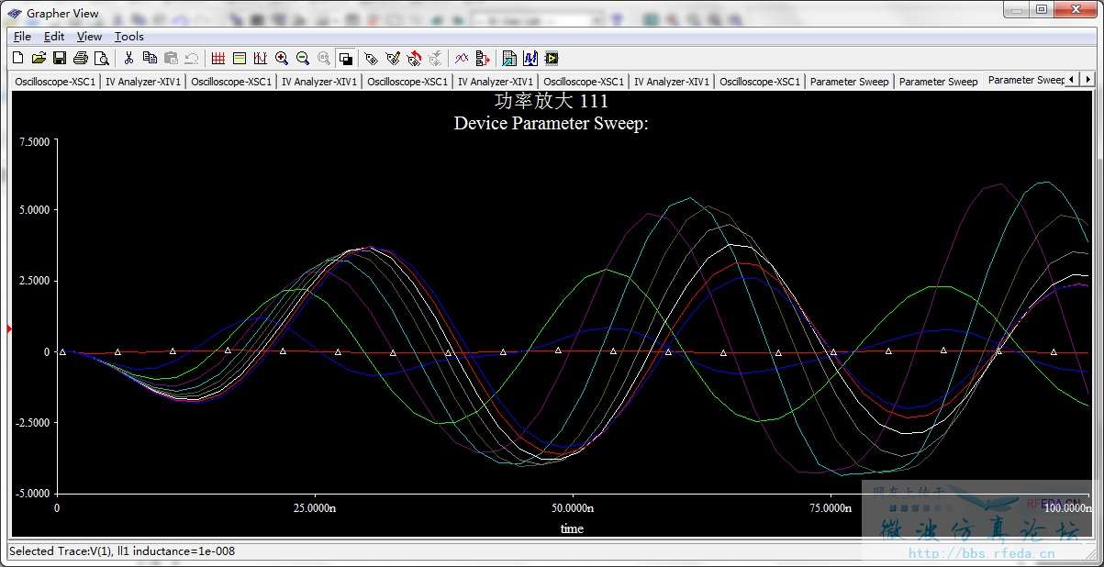1104x567 pixels.
Task: Cut the selected item
Action: 128,58
